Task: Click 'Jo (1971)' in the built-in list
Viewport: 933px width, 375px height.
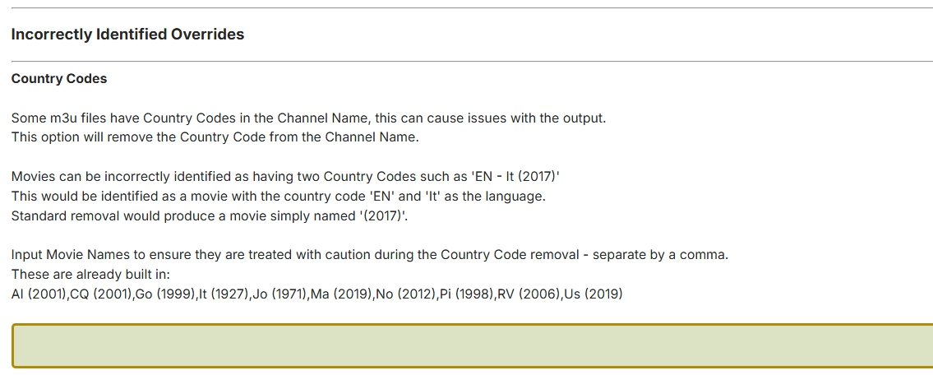Action: 279,294
